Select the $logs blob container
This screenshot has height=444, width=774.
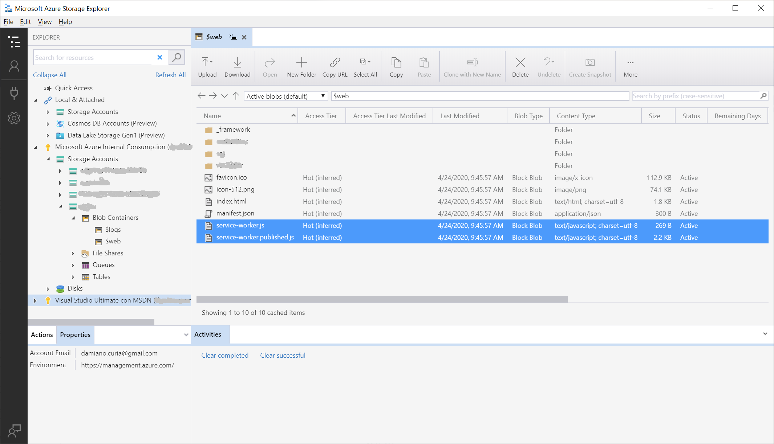113,229
